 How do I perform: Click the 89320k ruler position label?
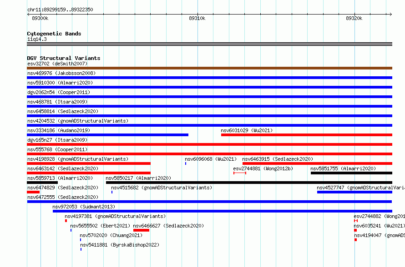click(x=354, y=18)
